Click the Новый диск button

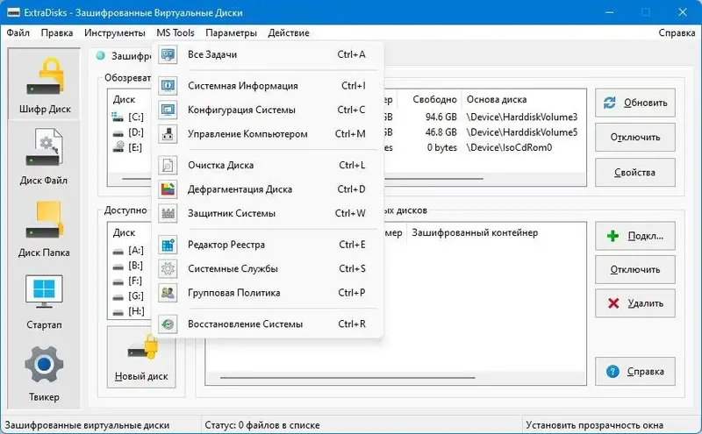click(141, 357)
